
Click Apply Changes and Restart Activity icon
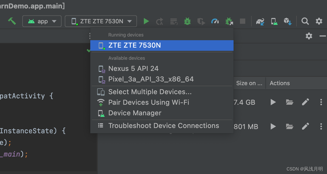click(x=160, y=21)
